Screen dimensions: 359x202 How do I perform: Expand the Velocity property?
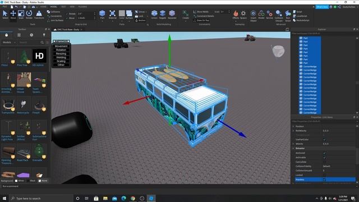click(x=293, y=144)
